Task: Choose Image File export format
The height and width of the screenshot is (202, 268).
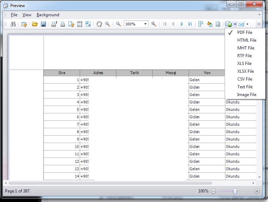Action: tap(245, 95)
